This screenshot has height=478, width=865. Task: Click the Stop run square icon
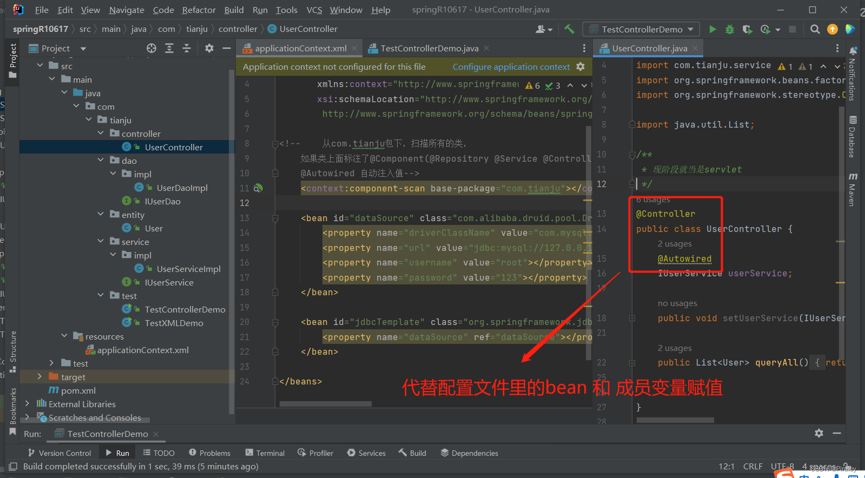[x=793, y=29]
